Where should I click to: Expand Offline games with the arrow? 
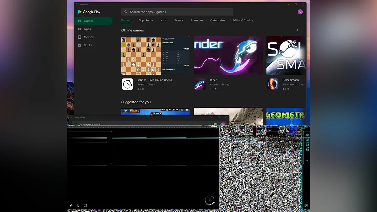297,30
